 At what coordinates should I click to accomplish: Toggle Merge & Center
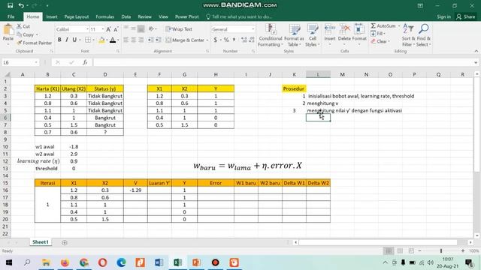tap(185, 40)
